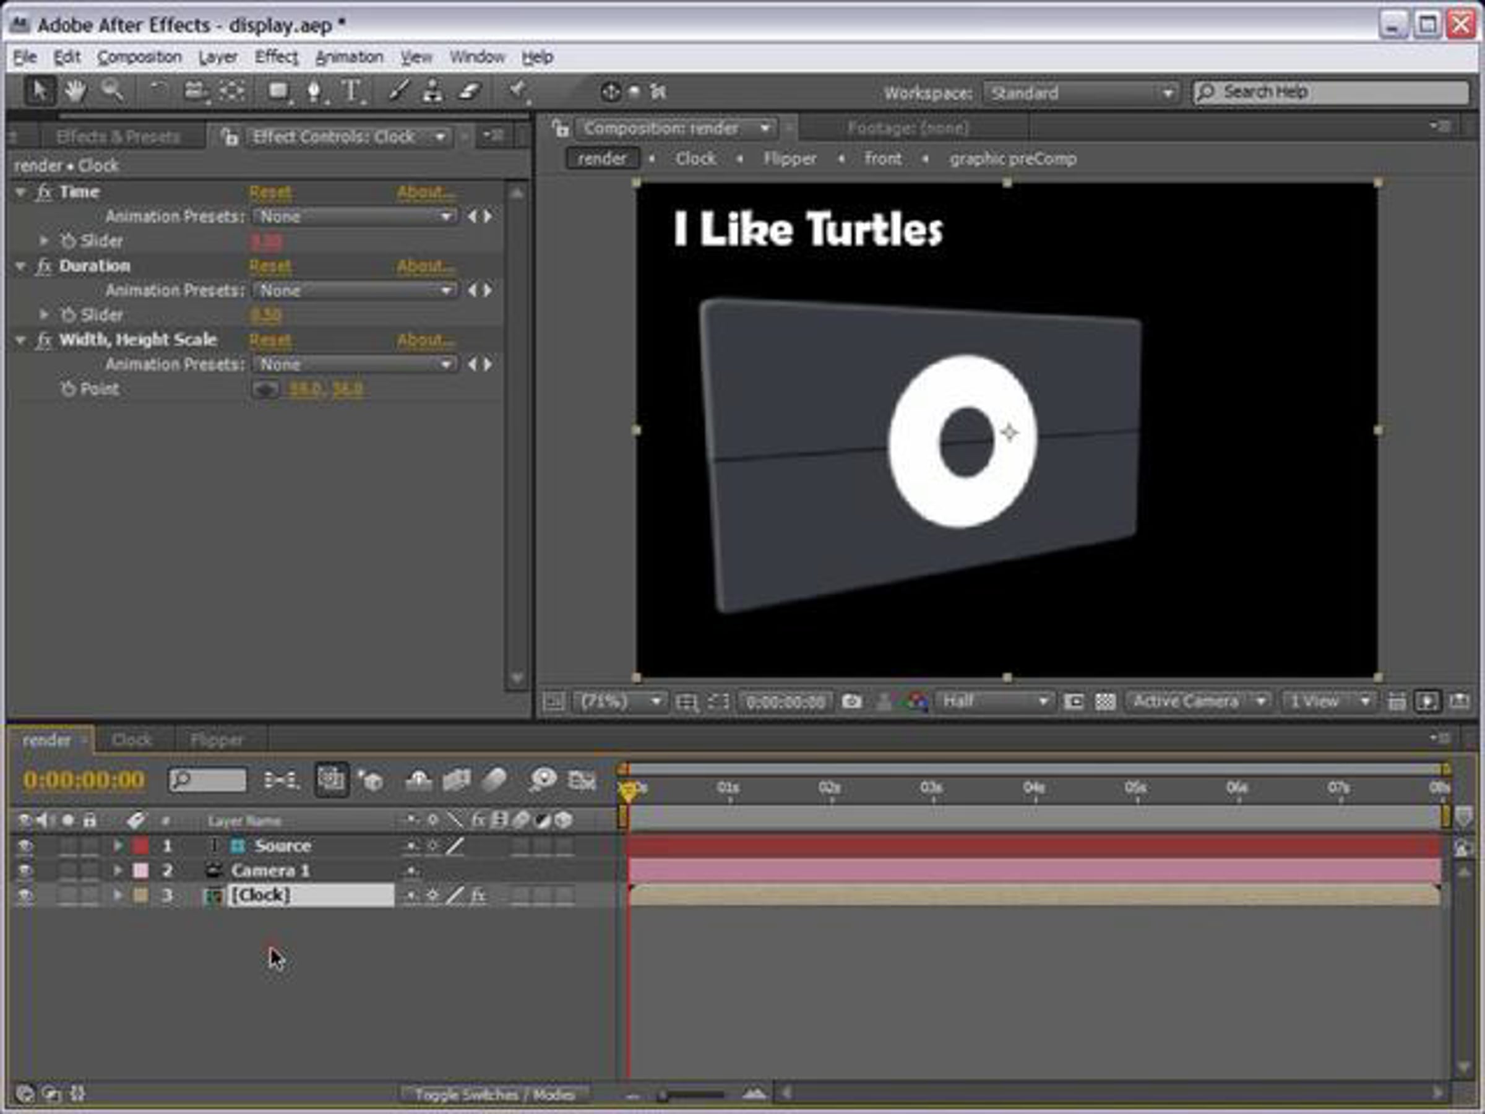Viewport: 1485px width, 1114px height.
Task: Open the Composition menu
Action: tap(140, 57)
